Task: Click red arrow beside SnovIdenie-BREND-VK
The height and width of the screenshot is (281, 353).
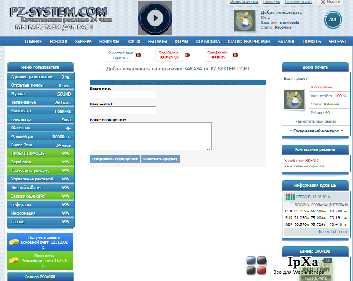Action: click(x=187, y=55)
